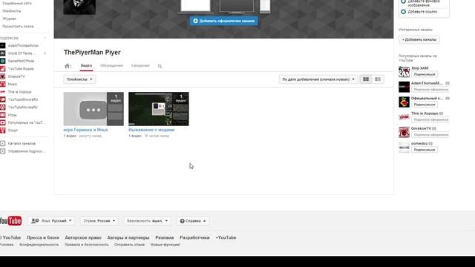475x267 pixels.
Task: Open AdamThomasMoran avatar in popular channels
Action: click(404, 87)
